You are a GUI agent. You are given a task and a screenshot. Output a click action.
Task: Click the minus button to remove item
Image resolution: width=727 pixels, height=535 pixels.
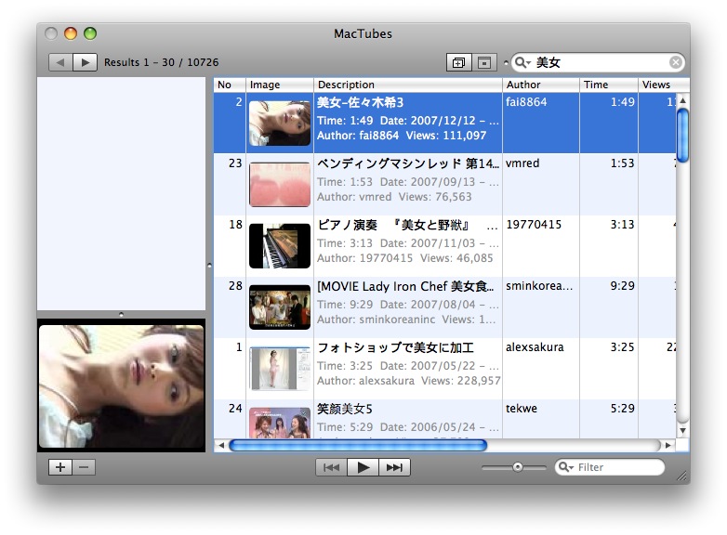[84, 467]
